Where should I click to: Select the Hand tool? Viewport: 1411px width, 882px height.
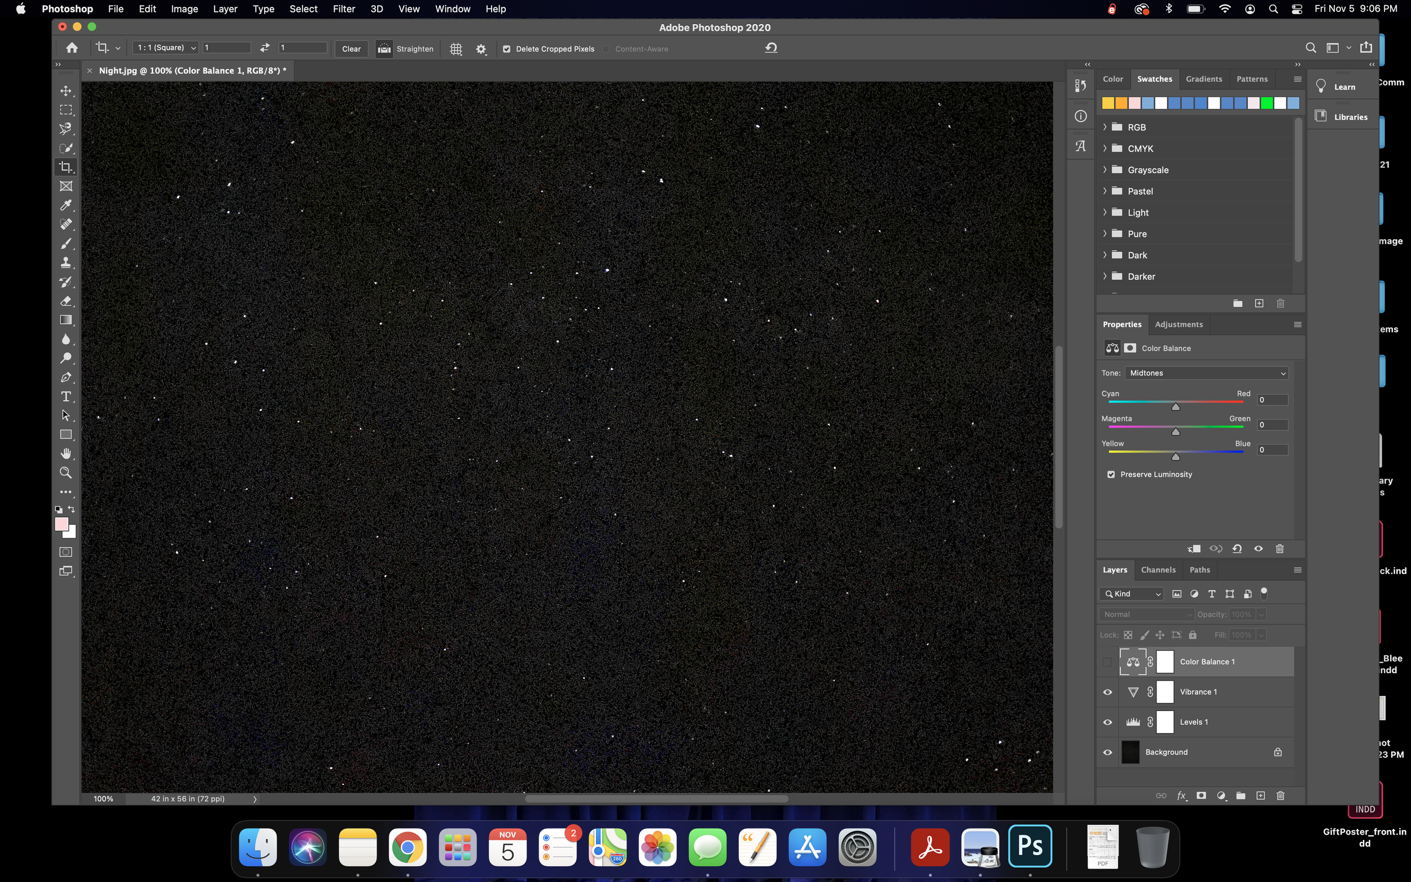pos(66,453)
